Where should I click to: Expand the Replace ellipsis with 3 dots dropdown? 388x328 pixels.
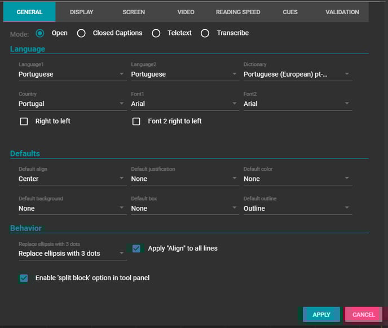click(x=72, y=254)
